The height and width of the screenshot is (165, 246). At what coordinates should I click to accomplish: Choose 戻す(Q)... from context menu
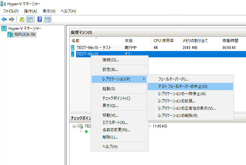120,106
